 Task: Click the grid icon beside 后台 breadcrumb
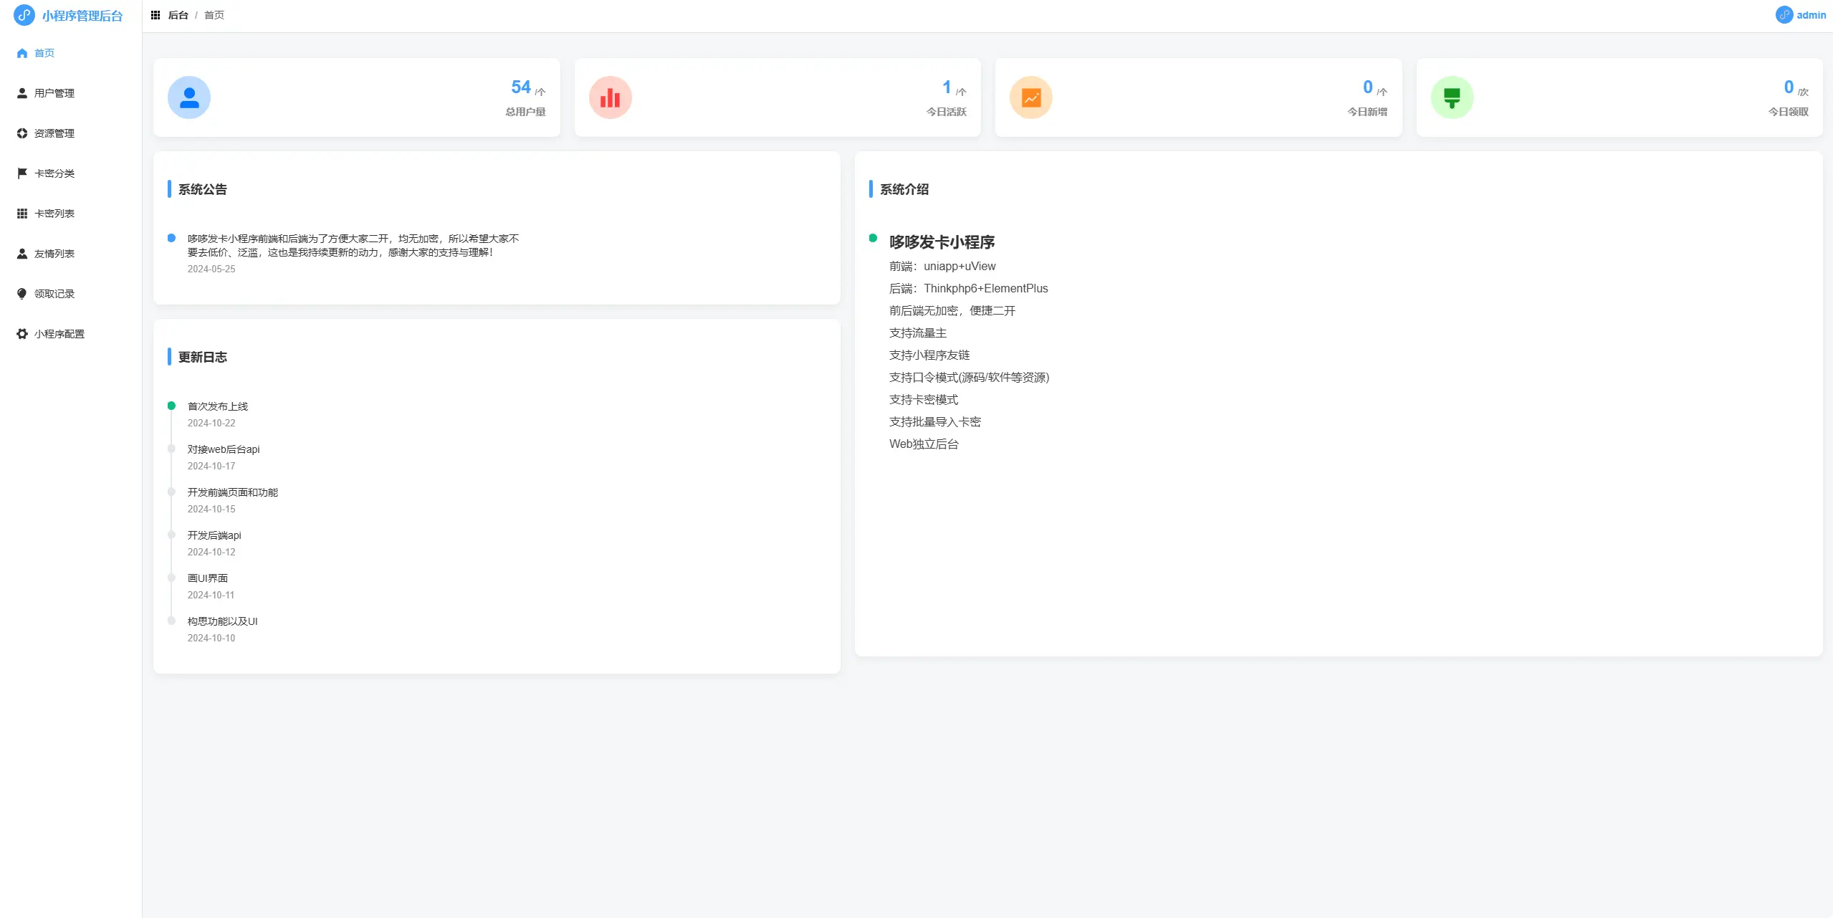(155, 15)
